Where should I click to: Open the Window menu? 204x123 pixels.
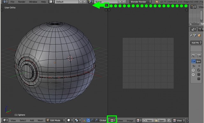[x=33, y=2]
